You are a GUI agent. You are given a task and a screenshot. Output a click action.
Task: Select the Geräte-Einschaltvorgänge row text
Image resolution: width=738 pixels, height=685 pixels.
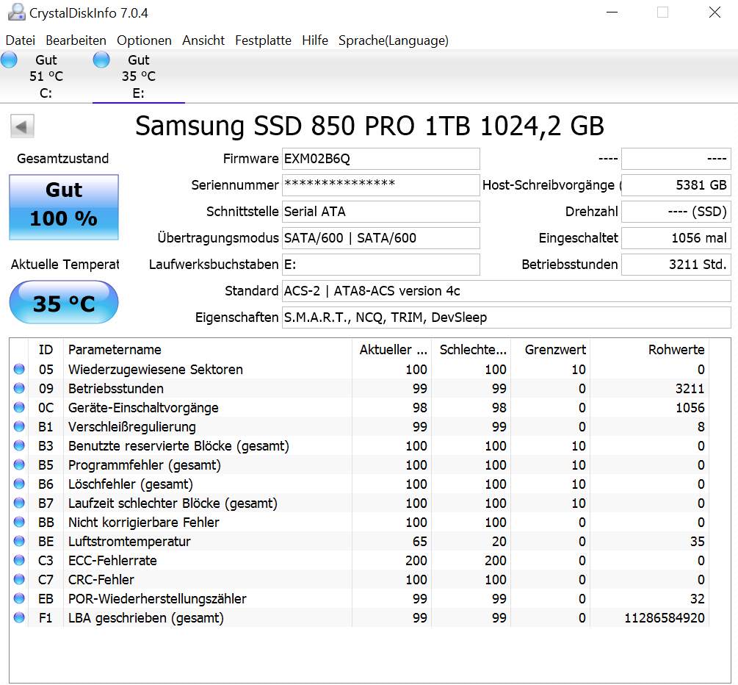[x=143, y=407]
